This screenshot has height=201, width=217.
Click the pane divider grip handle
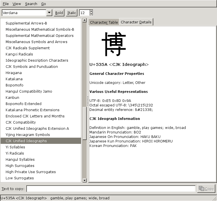click(87, 101)
